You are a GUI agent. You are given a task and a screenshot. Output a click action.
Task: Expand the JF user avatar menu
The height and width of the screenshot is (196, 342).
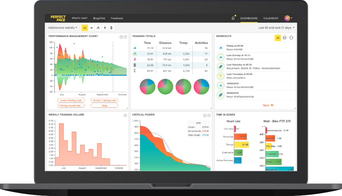pyautogui.click(x=288, y=18)
